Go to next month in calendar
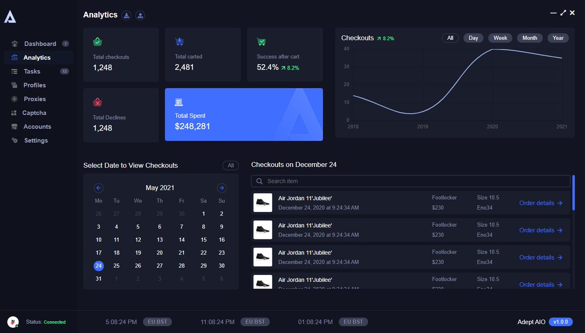This screenshot has height=333, width=585. [221, 188]
